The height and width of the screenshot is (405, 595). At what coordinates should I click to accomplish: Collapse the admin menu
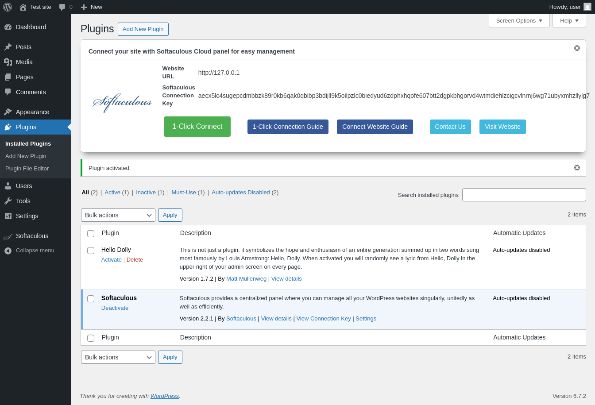[x=29, y=251]
